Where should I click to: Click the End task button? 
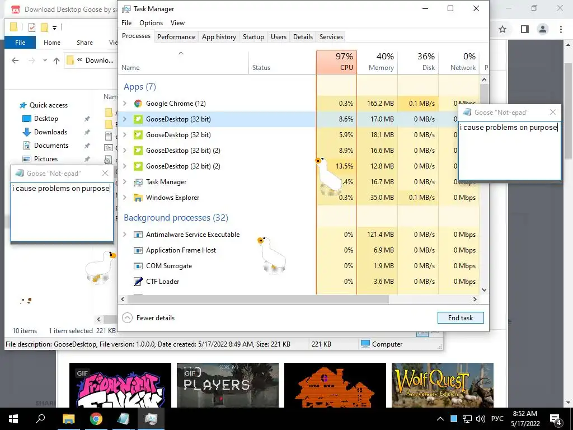coord(461,318)
